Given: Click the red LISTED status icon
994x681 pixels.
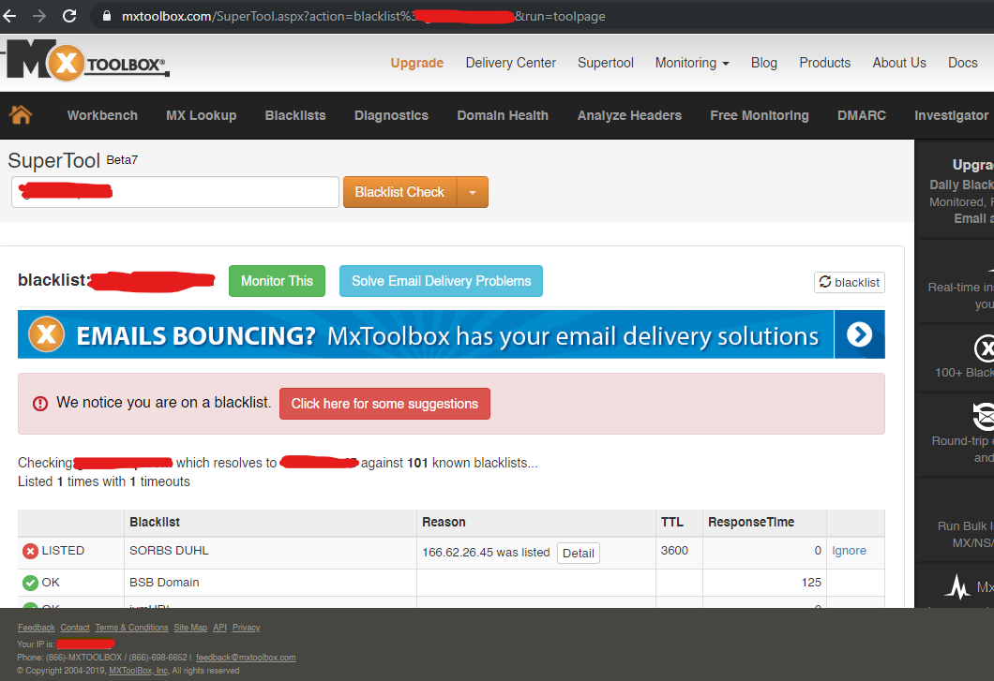Looking at the screenshot, I should pyautogui.click(x=30, y=551).
